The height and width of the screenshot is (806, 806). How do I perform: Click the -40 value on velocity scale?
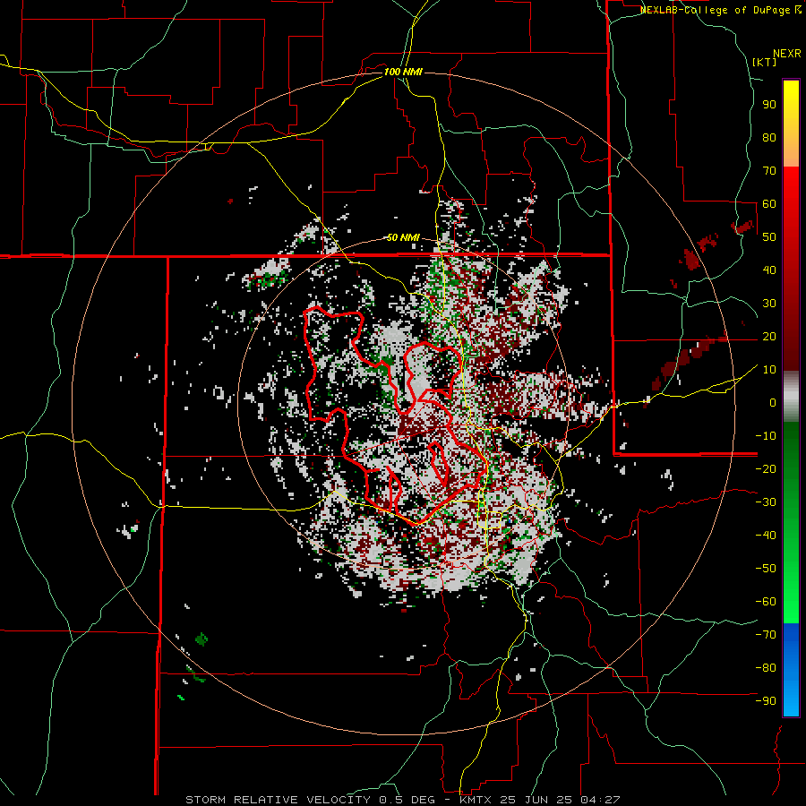click(x=766, y=536)
